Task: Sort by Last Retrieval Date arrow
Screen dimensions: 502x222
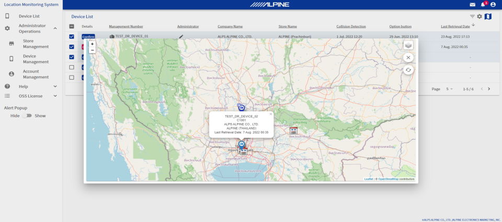Action: (x=473, y=25)
